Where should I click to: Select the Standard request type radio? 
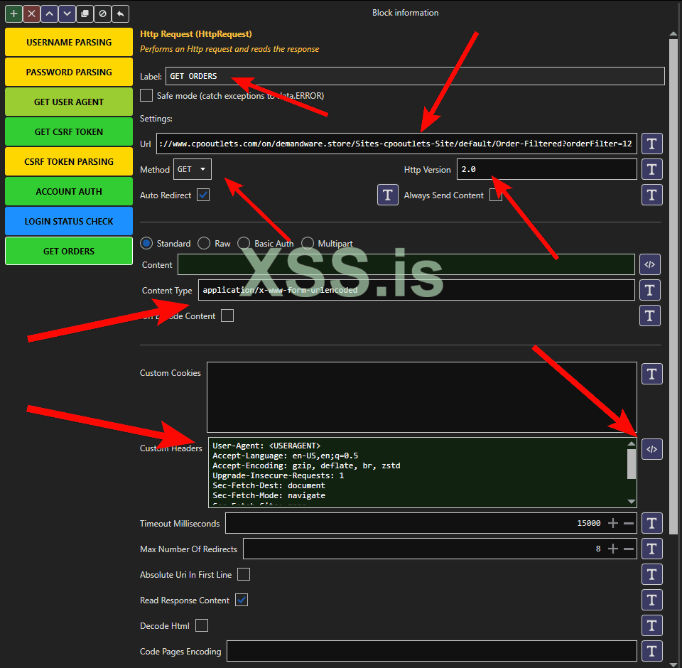(146, 243)
